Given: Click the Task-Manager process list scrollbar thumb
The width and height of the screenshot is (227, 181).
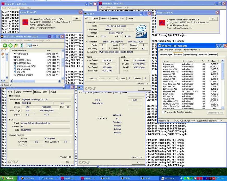Looking at the screenshot, I should point(223,71).
